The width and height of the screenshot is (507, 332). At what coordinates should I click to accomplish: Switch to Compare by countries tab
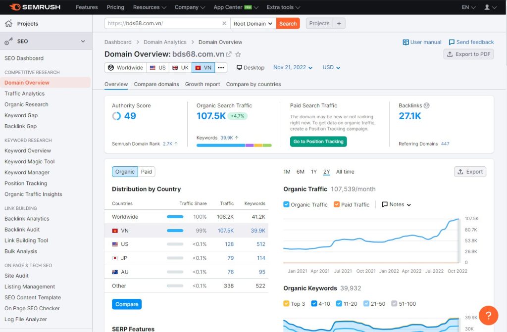click(253, 84)
